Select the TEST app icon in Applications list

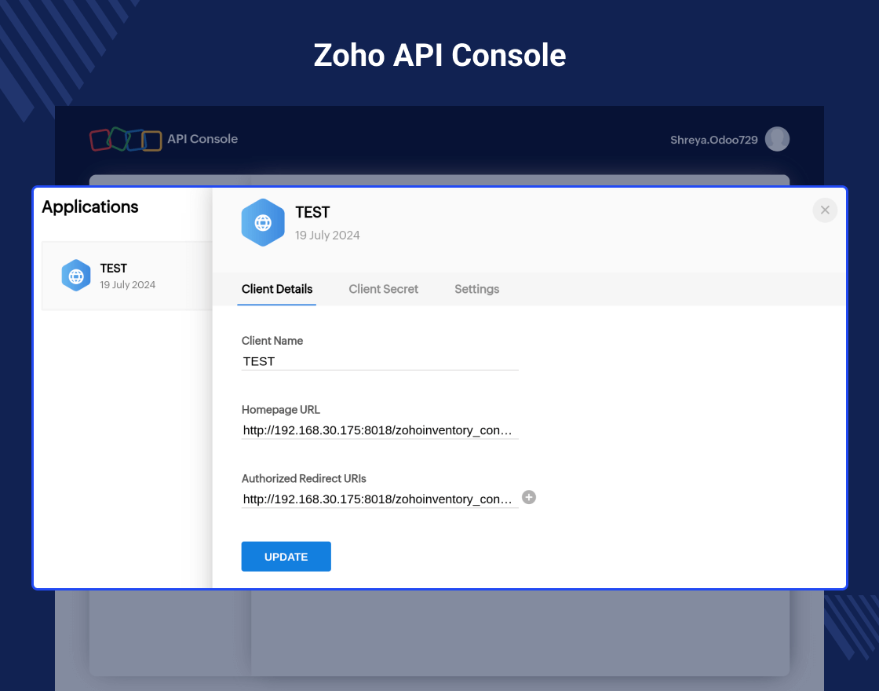(x=76, y=276)
